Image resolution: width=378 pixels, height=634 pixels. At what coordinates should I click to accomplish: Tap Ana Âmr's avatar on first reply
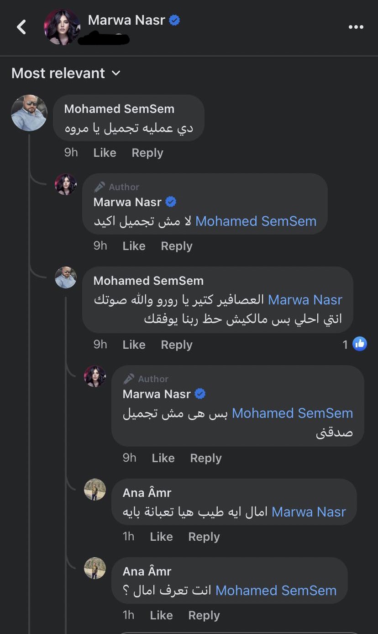point(95,490)
